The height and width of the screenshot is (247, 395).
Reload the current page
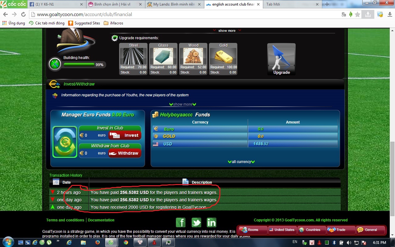[x=23, y=15]
